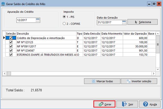Open Ajuda help button

coord(150,104)
